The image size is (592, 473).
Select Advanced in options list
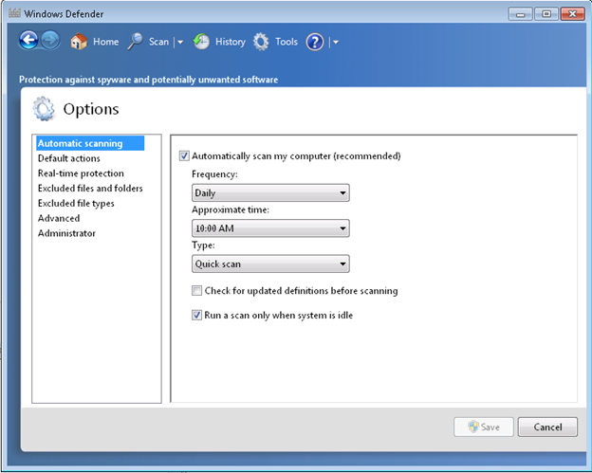click(59, 218)
